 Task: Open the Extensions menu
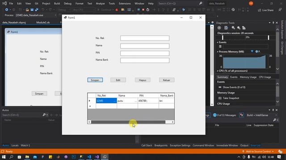click(125, 4)
